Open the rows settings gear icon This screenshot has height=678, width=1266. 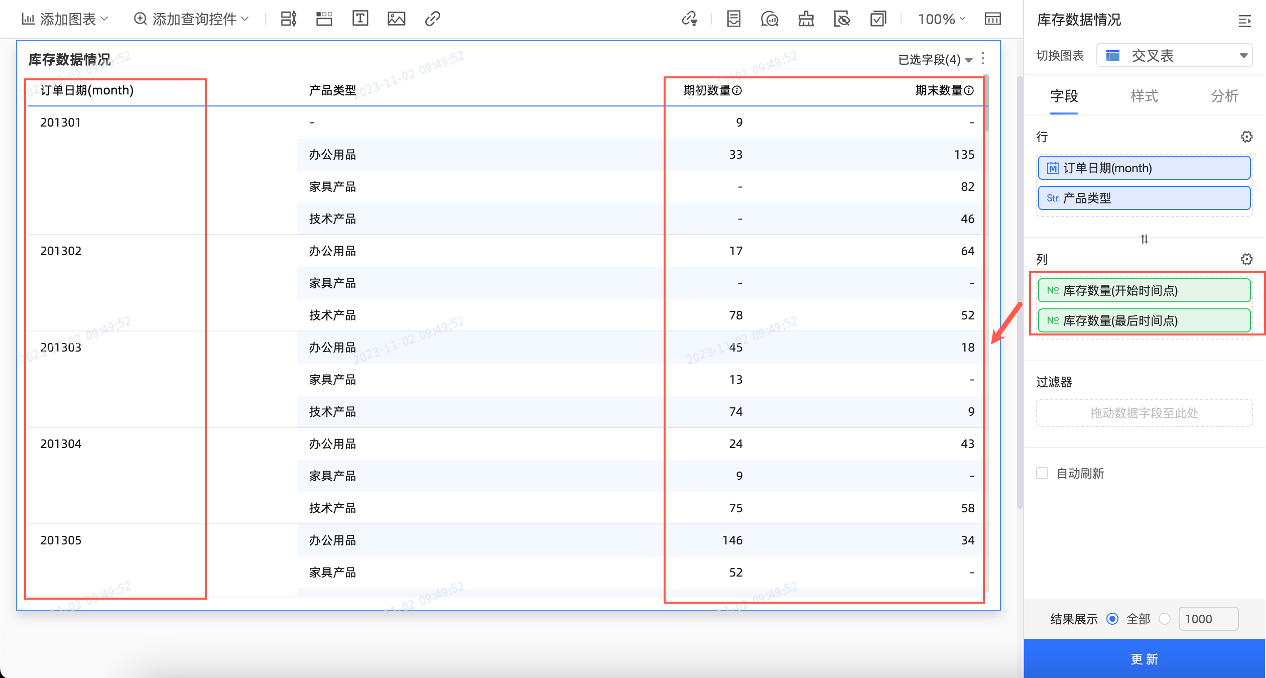[1246, 137]
